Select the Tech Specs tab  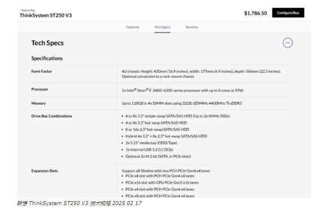[162, 27]
